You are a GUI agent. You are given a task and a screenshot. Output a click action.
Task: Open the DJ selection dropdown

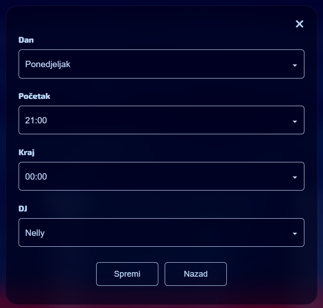(x=161, y=233)
